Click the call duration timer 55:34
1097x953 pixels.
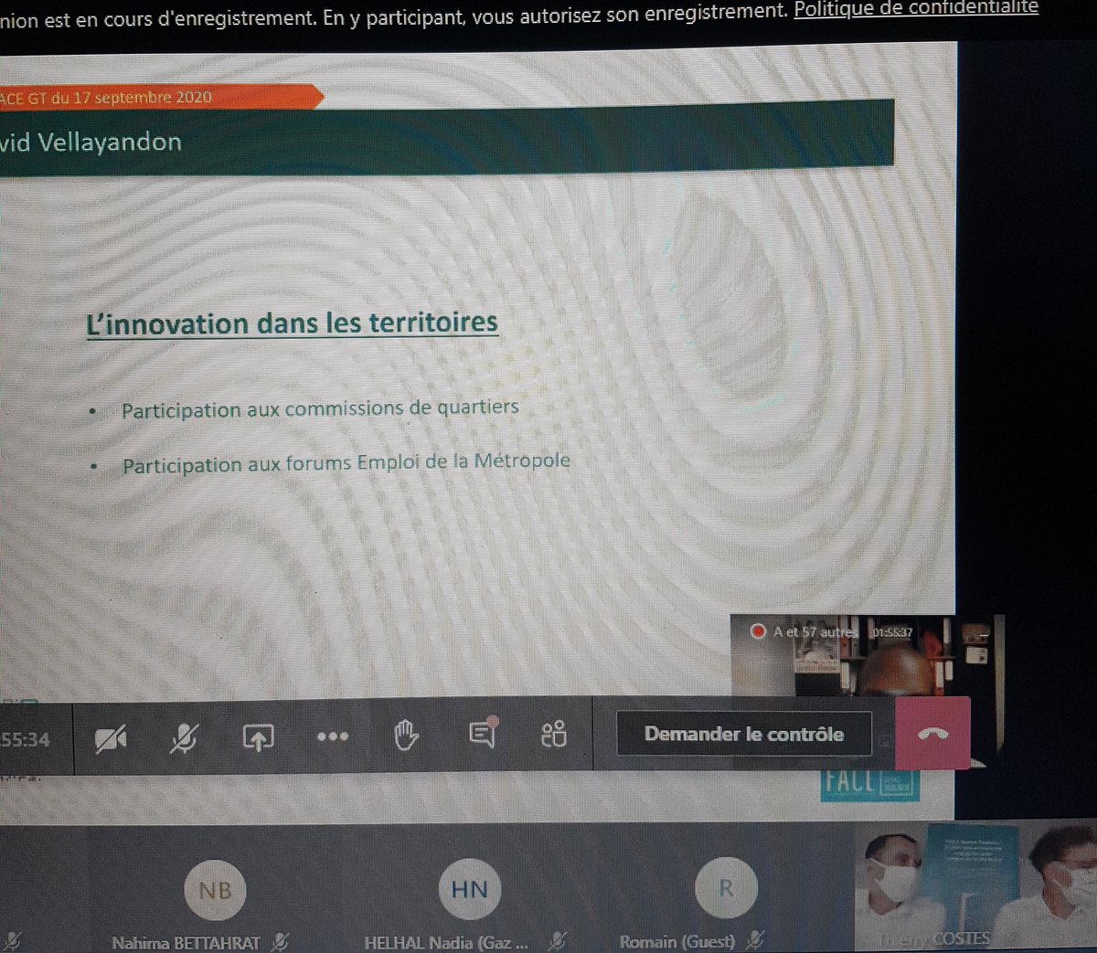click(25, 740)
